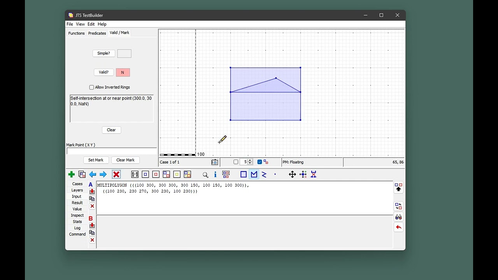Click the Set Mark button
The width and height of the screenshot is (498, 280).
tap(96, 160)
